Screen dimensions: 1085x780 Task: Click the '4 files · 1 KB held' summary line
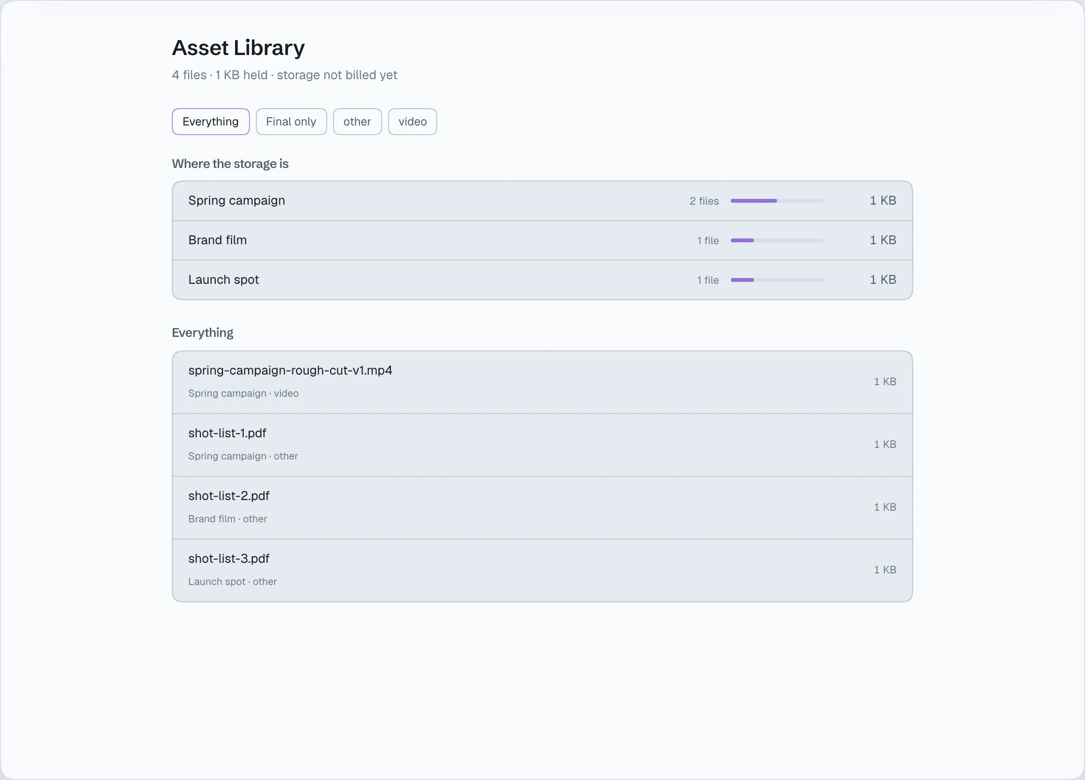pyautogui.click(x=284, y=75)
